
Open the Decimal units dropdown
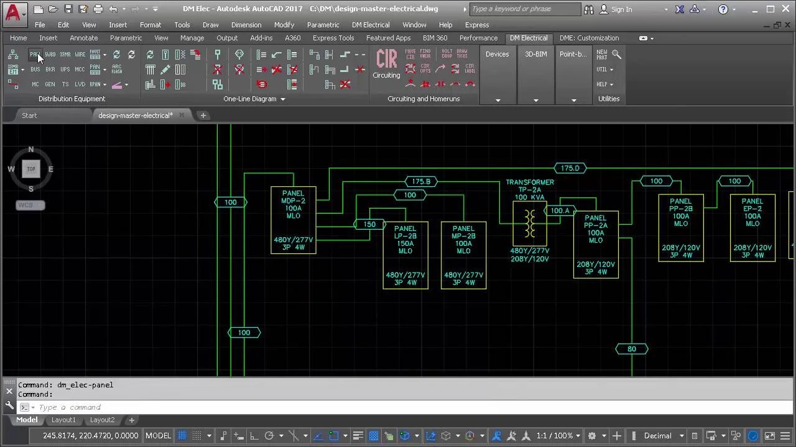click(664, 436)
